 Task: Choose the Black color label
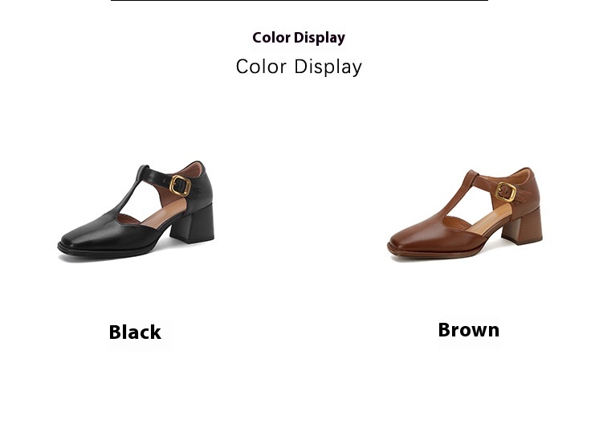[135, 332]
